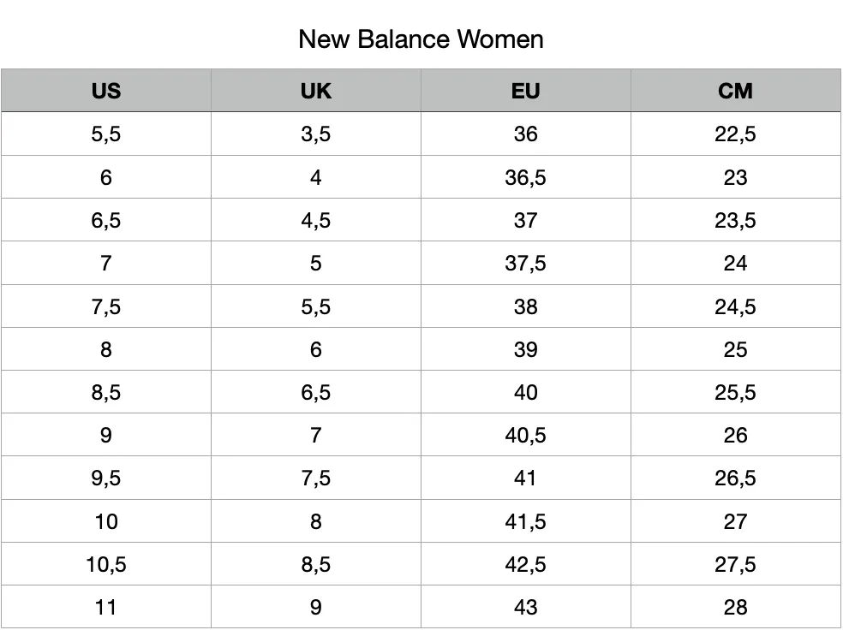Select the EU size 36,5 cell

[x=525, y=177]
